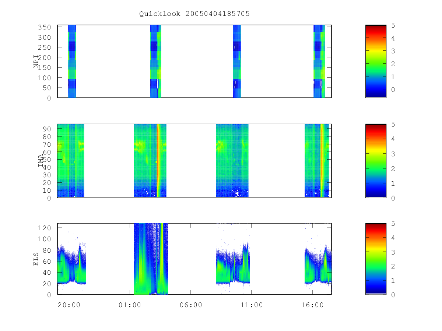
Task: Select the 06:00 time tick label
Action: point(191,305)
